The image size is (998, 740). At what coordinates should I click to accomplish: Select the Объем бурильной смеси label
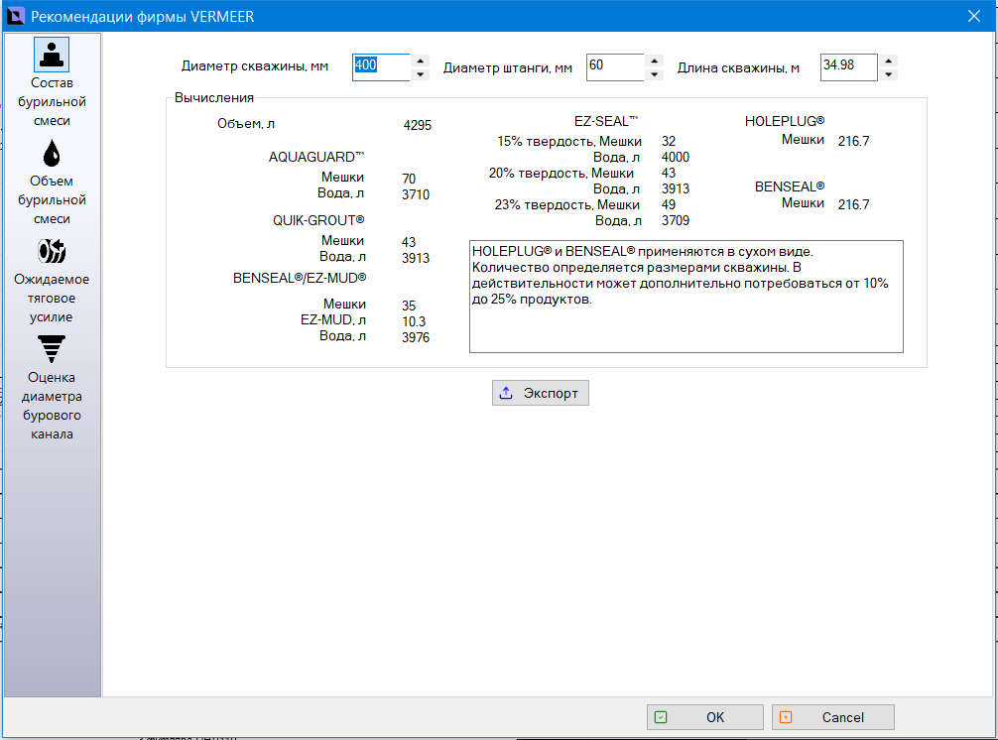(x=52, y=199)
